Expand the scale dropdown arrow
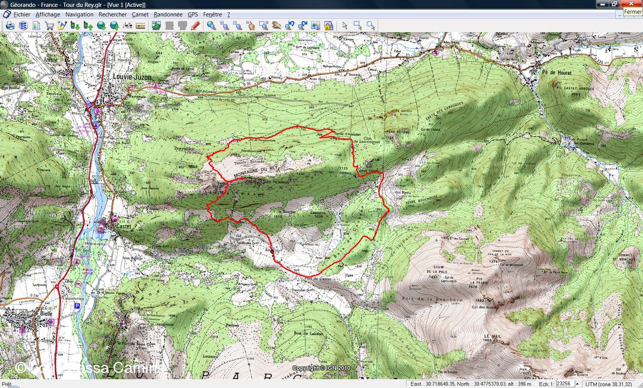 pyautogui.click(x=577, y=384)
